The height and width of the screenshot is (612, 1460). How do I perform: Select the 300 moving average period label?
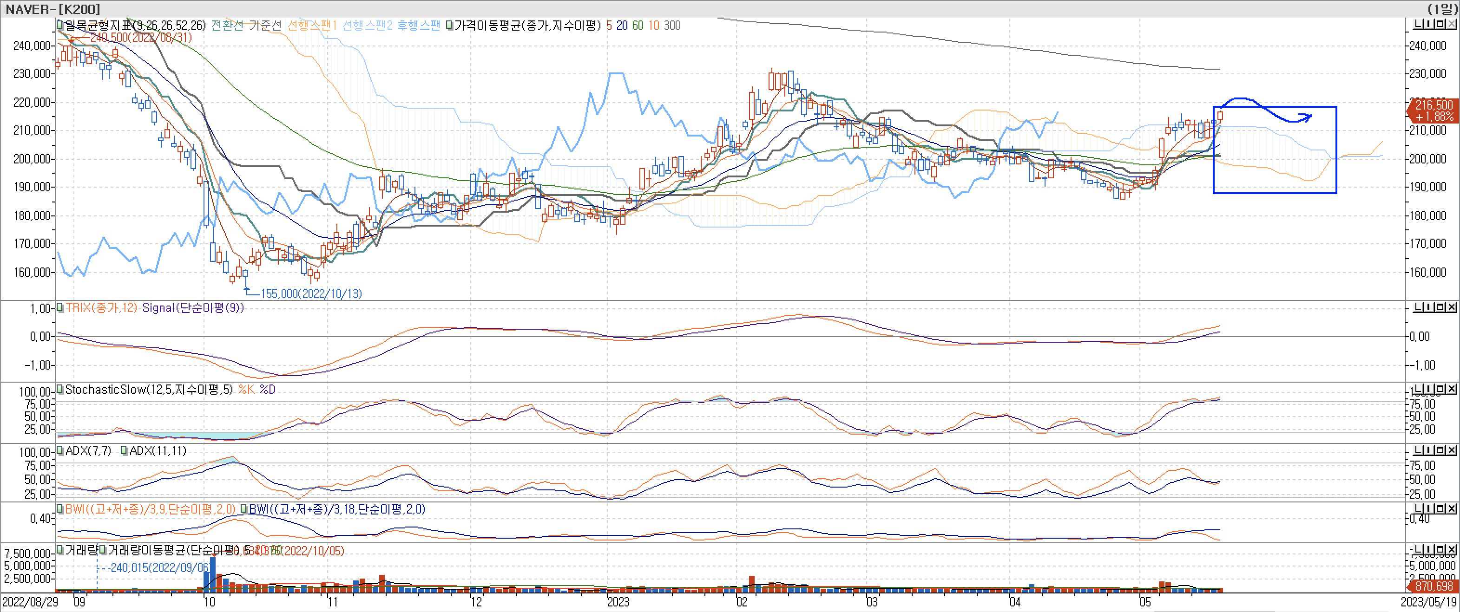tap(672, 26)
